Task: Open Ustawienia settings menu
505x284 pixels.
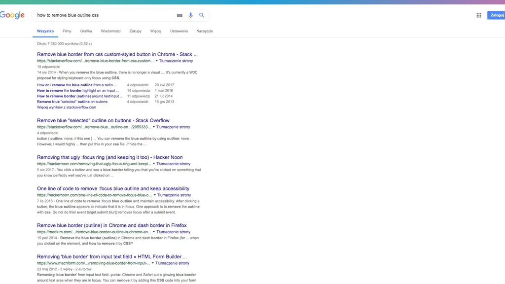Action: pos(179,31)
